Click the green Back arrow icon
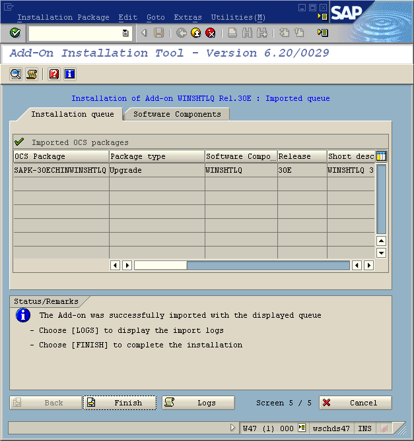 (x=182, y=33)
